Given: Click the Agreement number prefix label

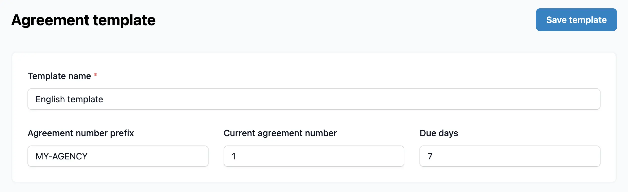Looking at the screenshot, I should (81, 133).
